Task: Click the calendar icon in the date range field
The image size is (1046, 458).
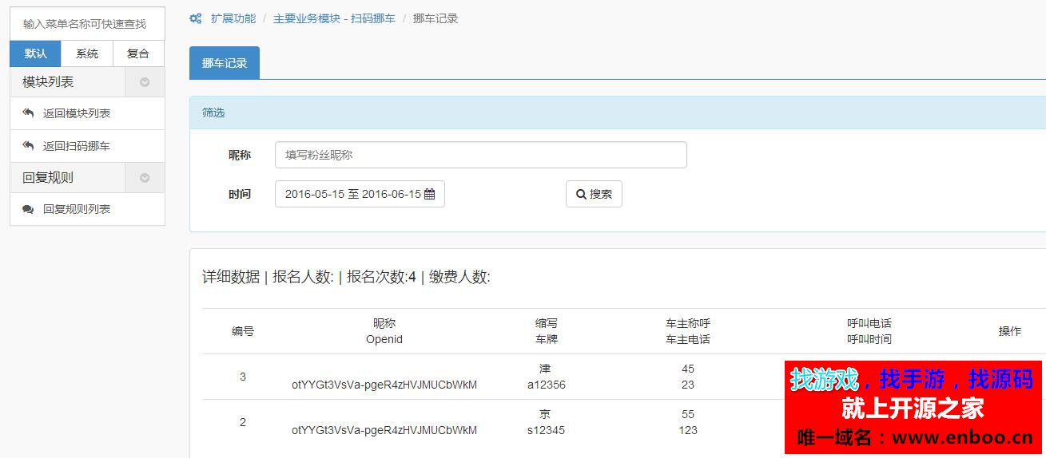Action: [x=429, y=194]
